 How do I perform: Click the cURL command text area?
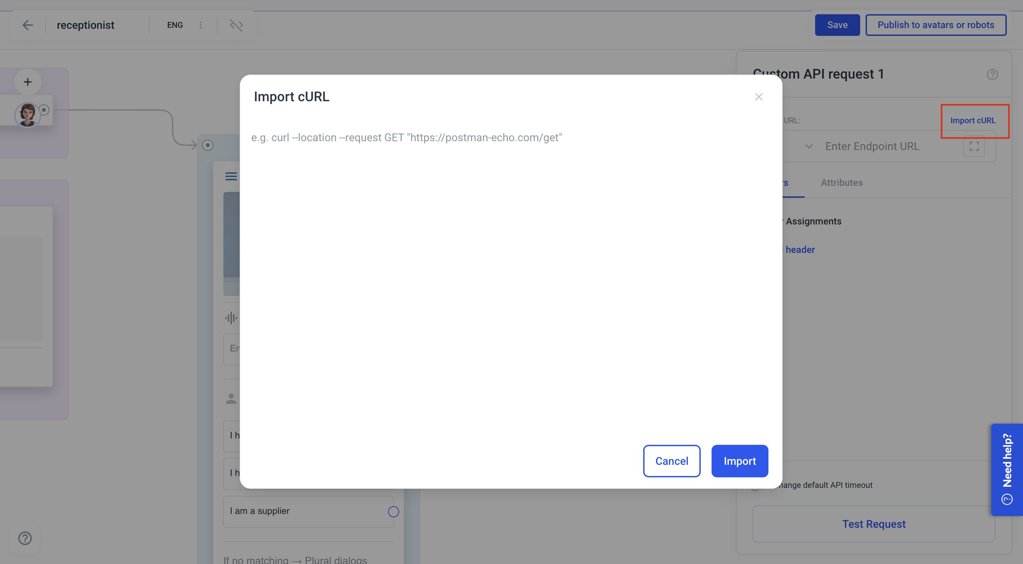click(x=511, y=278)
